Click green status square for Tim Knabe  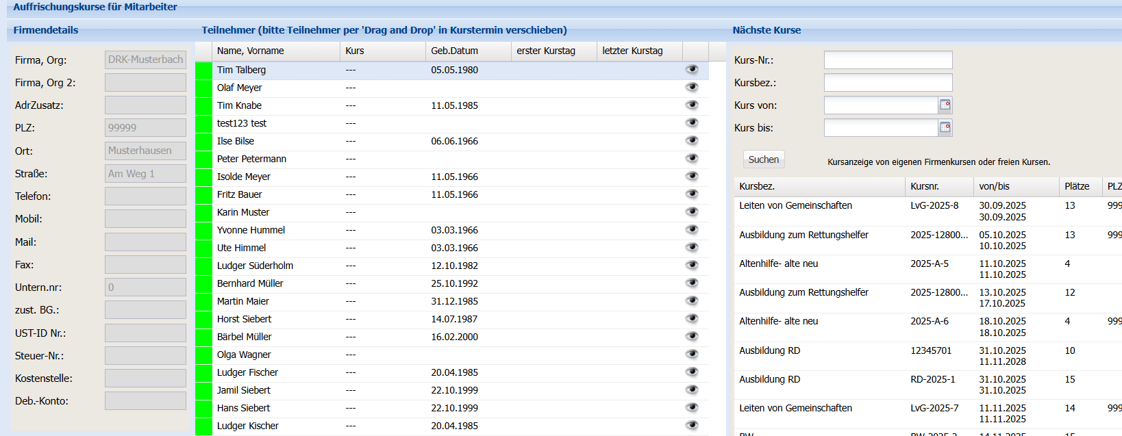coord(203,106)
